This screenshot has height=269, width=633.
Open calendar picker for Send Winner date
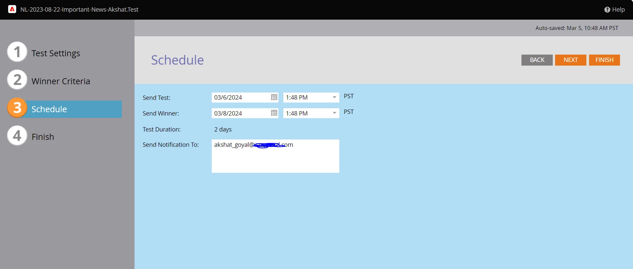(274, 113)
